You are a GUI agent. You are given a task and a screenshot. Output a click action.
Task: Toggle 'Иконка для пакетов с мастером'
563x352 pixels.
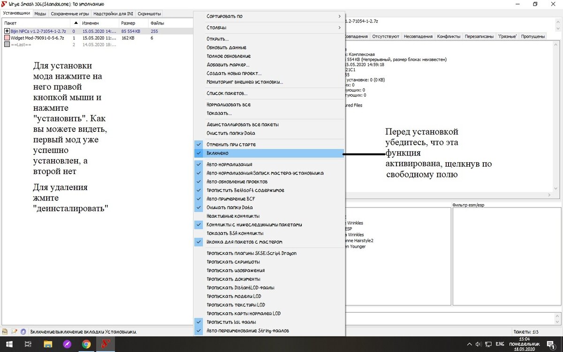click(x=269, y=242)
